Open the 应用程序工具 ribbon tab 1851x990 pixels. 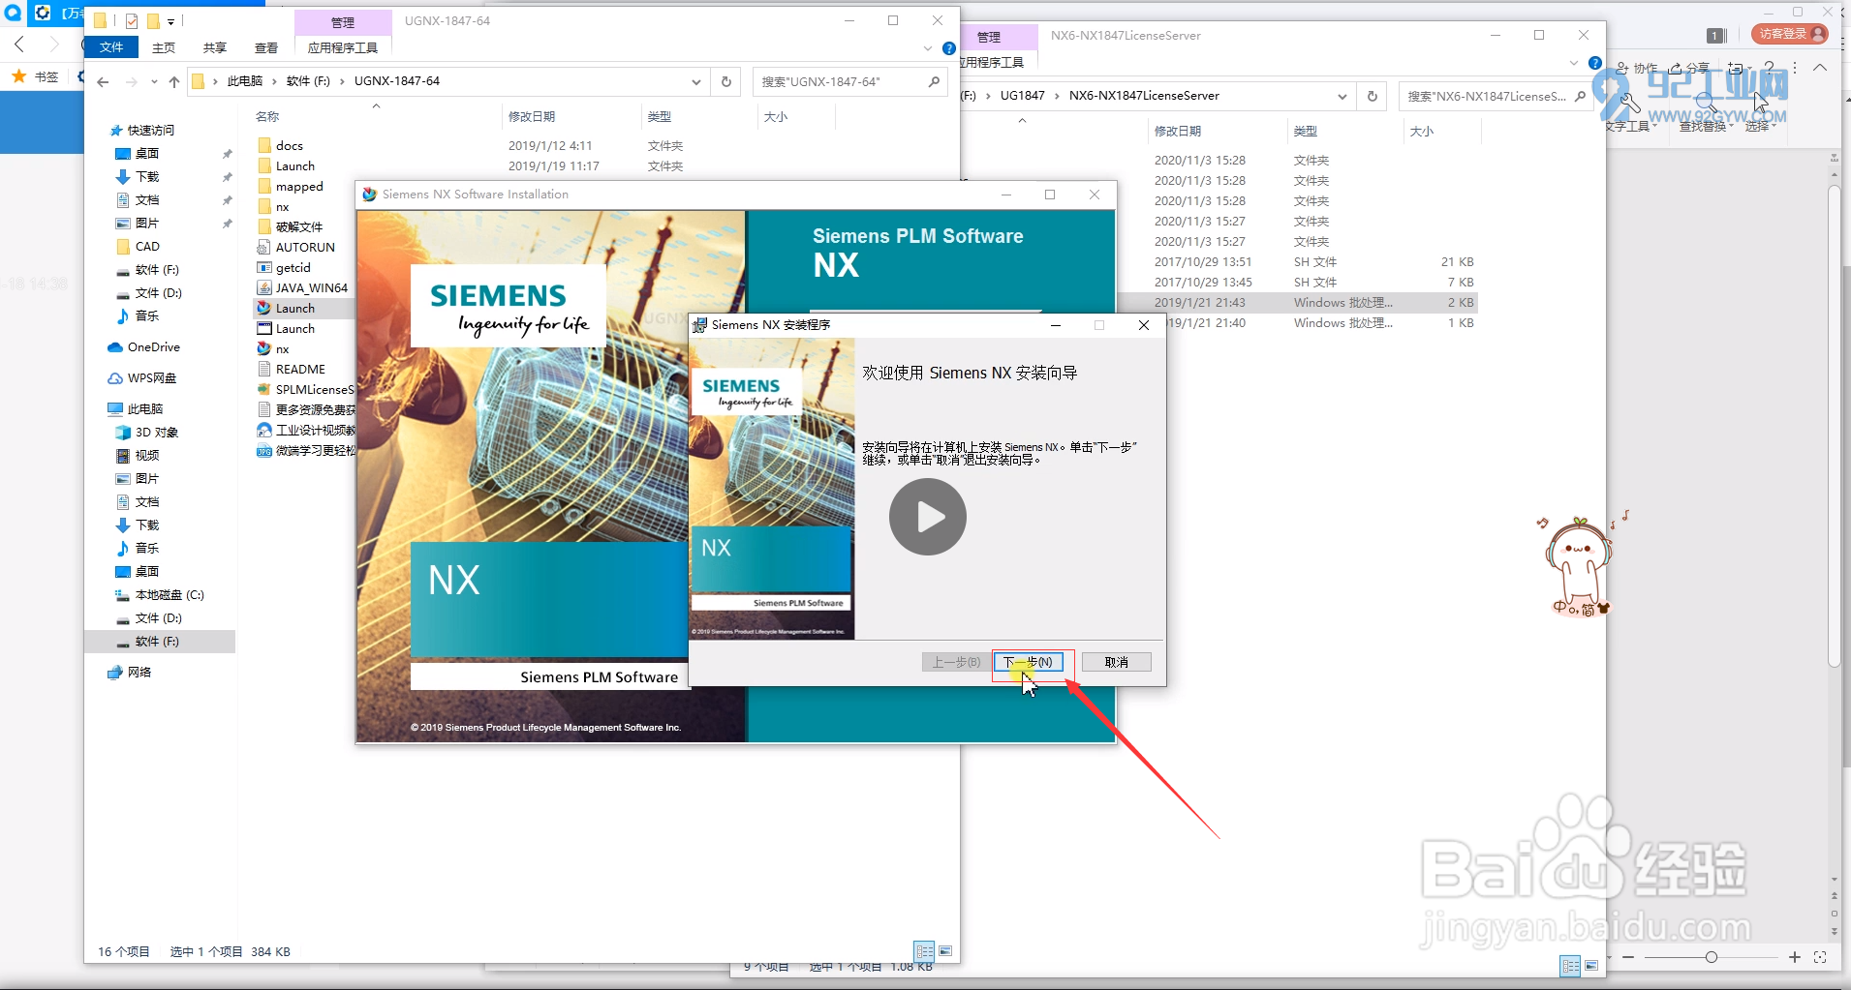(x=343, y=47)
